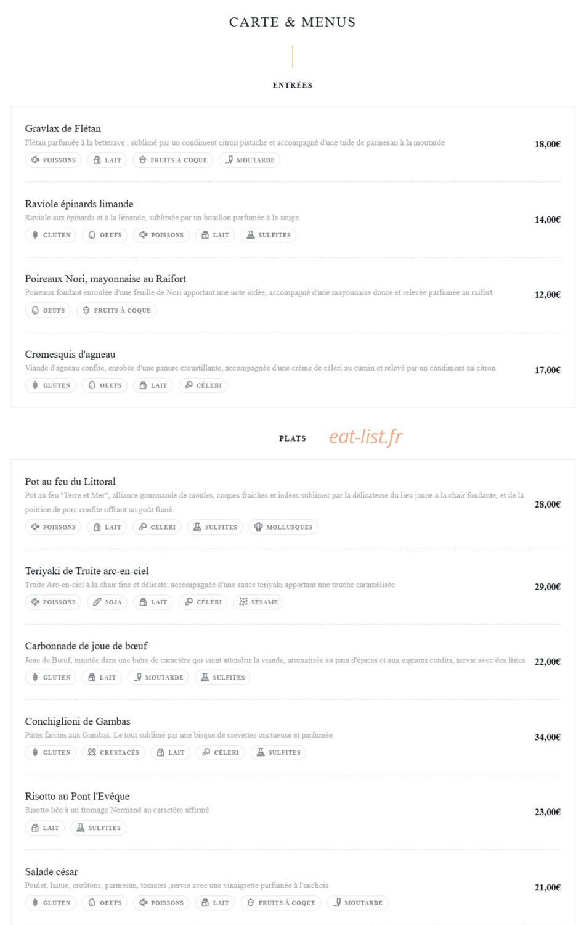Click the Soja icon under Teriyaki de Truite
584x925 pixels.
(97, 602)
